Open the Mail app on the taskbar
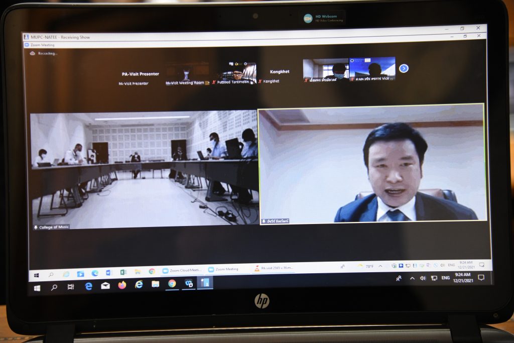514x343 pixels. coord(105,286)
